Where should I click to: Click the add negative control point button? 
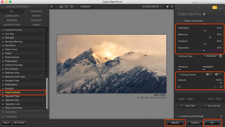(x=218, y=75)
